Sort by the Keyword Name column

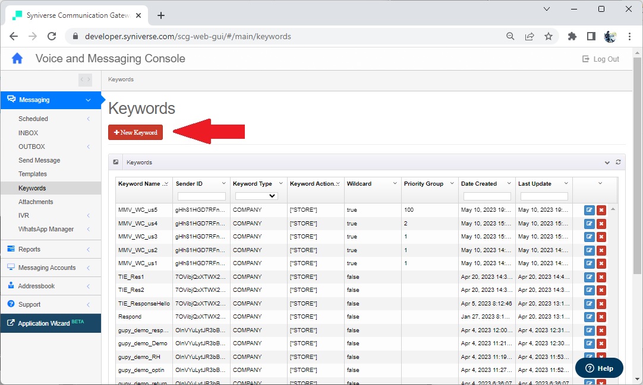coord(139,184)
